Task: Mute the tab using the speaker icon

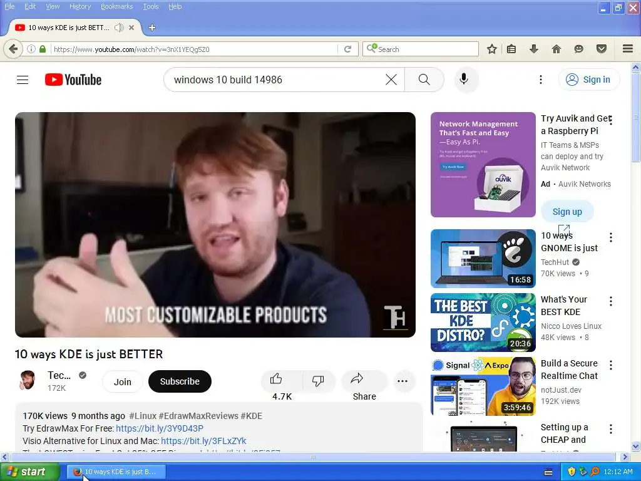Action: tap(119, 28)
